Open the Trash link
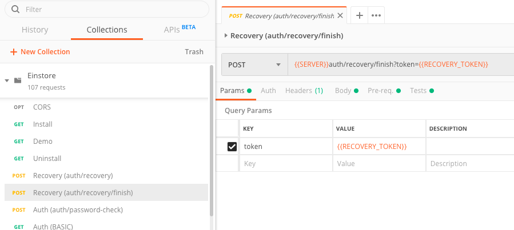The width and height of the screenshot is (514, 230). 194,52
